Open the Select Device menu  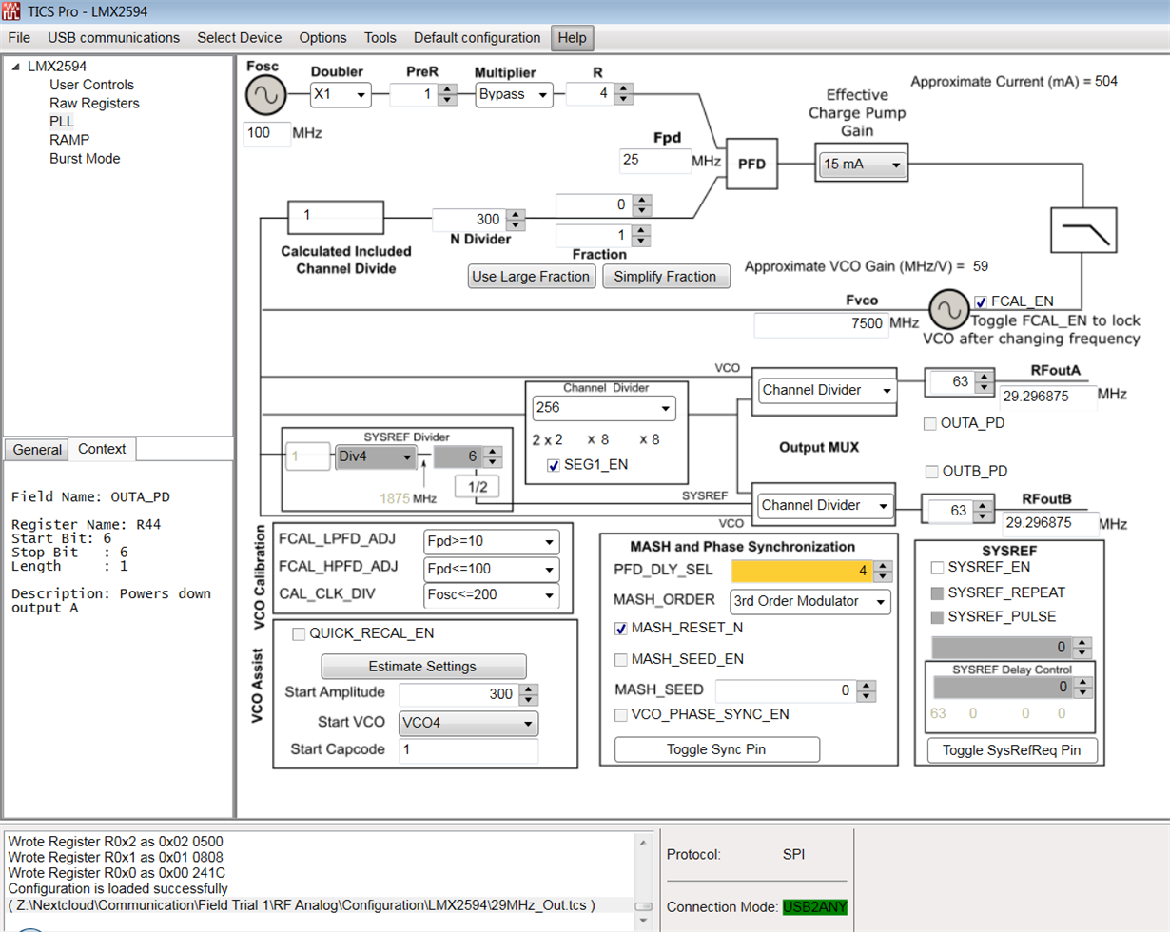pyautogui.click(x=240, y=38)
